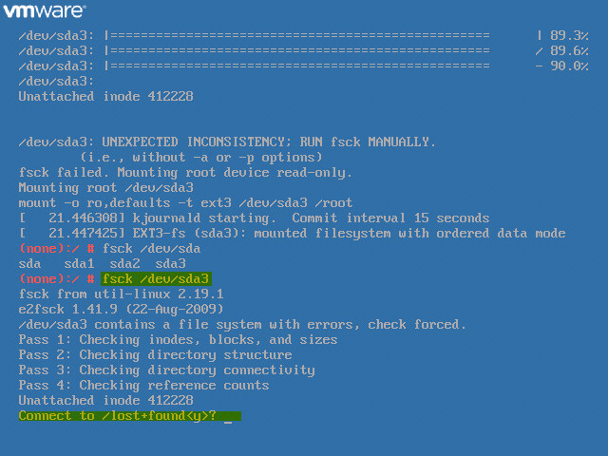Click the mount -o ro,defaults command line
Image resolution: width=608 pixels, height=456 pixels.
point(185,203)
